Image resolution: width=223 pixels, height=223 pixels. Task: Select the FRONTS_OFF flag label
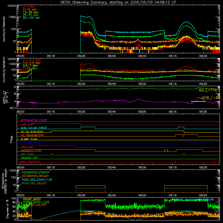click(30, 158)
